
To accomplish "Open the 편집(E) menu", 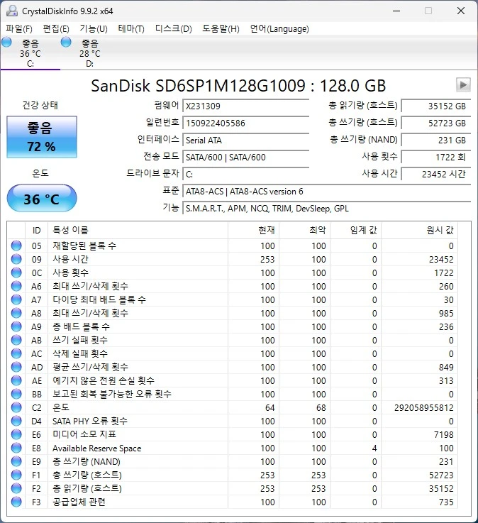I will (x=55, y=29).
